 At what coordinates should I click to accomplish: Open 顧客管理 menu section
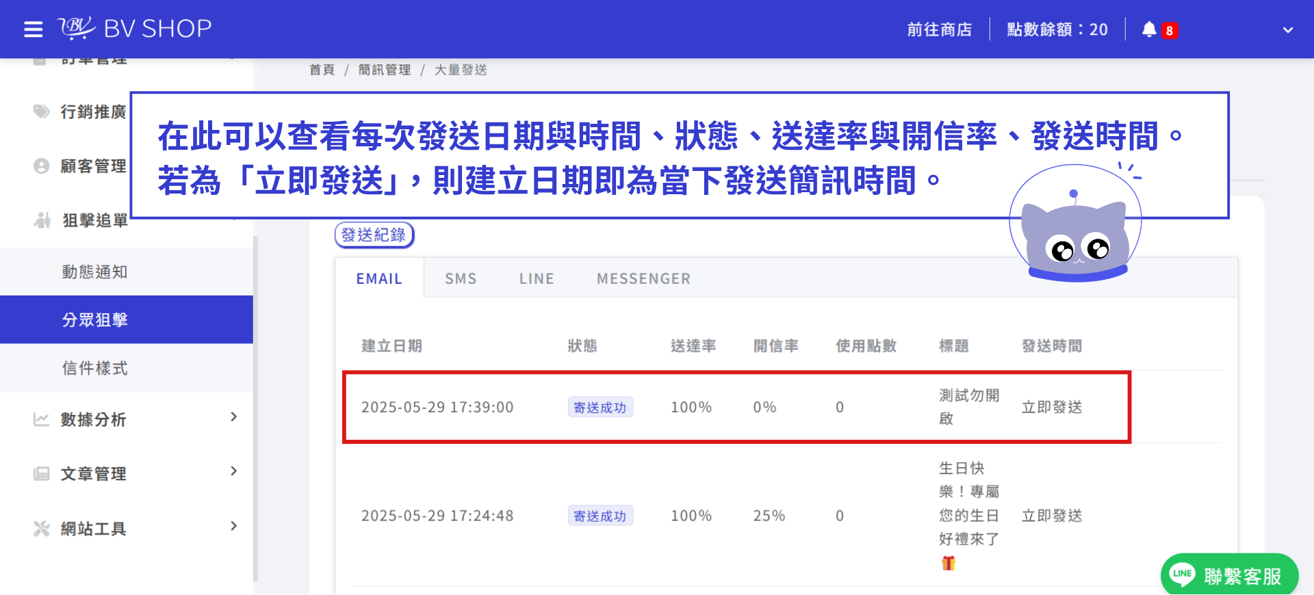coord(93,166)
